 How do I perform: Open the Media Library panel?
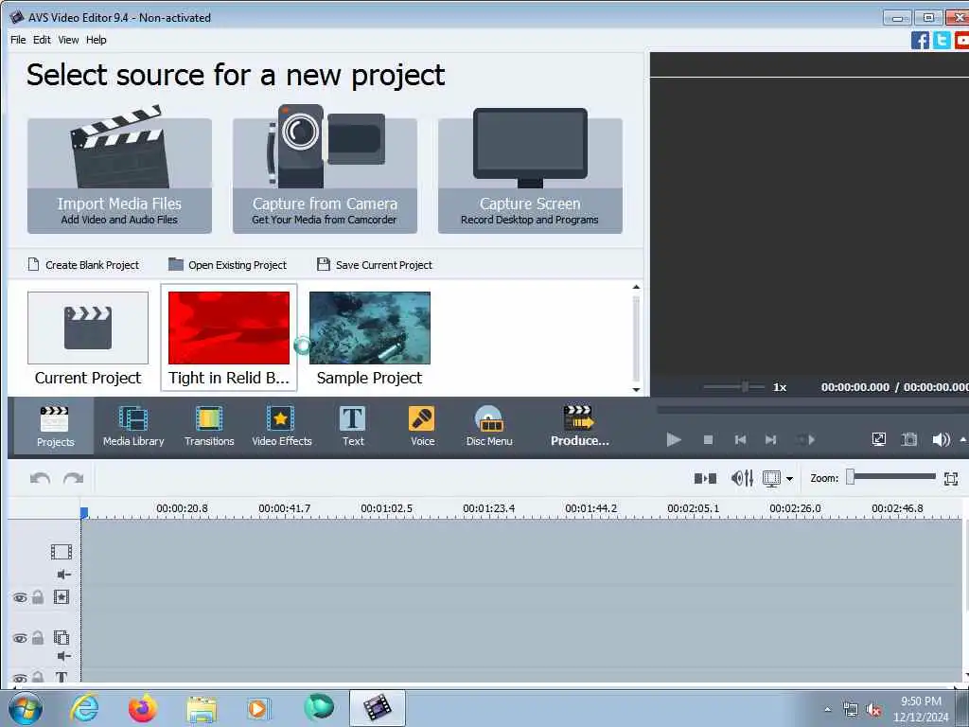coord(133,426)
